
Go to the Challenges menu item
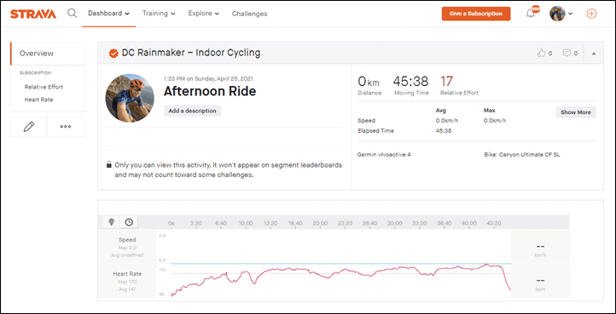[x=249, y=14]
